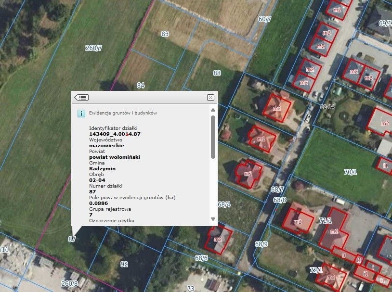Click parcel label 68/8 on map
This screenshot has height=292, width=392.
(279, 200)
